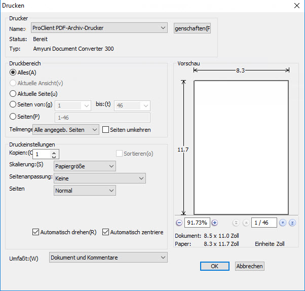Image resolution: width=305 pixels, height=291 pixels.
Task: Click the zoom out minus icon
Action: (x=179, y=223)
